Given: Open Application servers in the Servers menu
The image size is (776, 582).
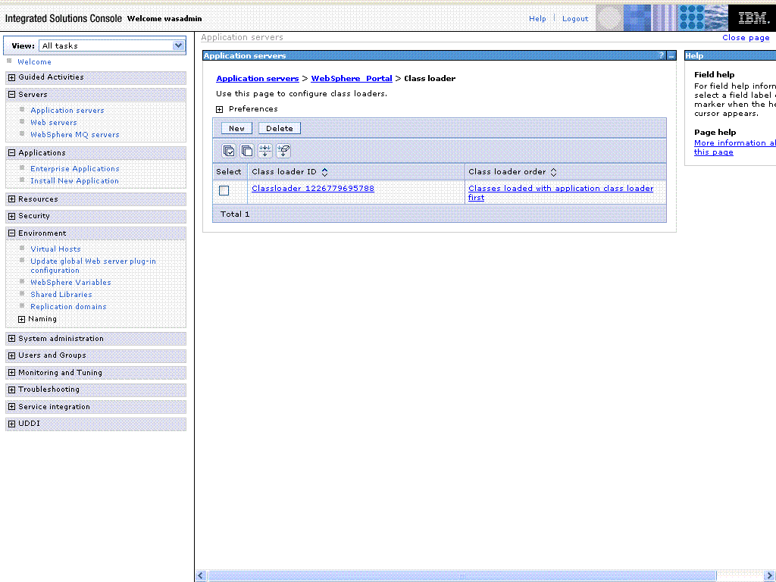Looking at the screenshot, I should pos(67,111).
